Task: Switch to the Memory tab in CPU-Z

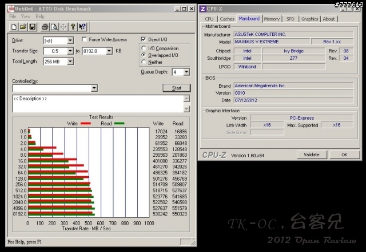Action: (x=272, y=19)
